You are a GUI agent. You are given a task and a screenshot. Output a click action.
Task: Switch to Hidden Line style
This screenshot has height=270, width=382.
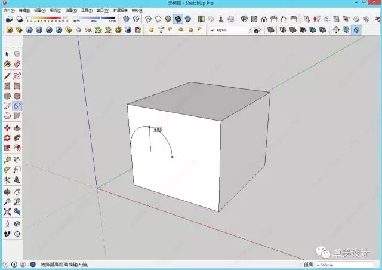(x=158, y=19)
